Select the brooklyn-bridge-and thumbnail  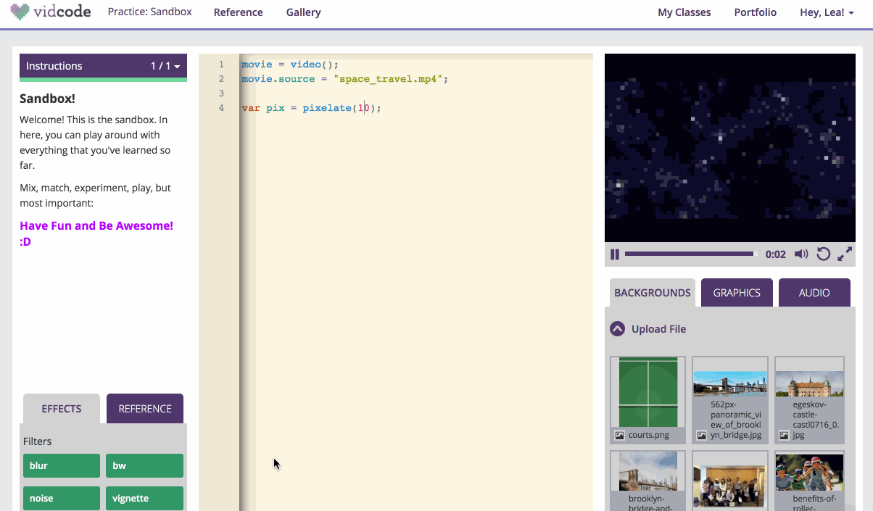[648, 481]
